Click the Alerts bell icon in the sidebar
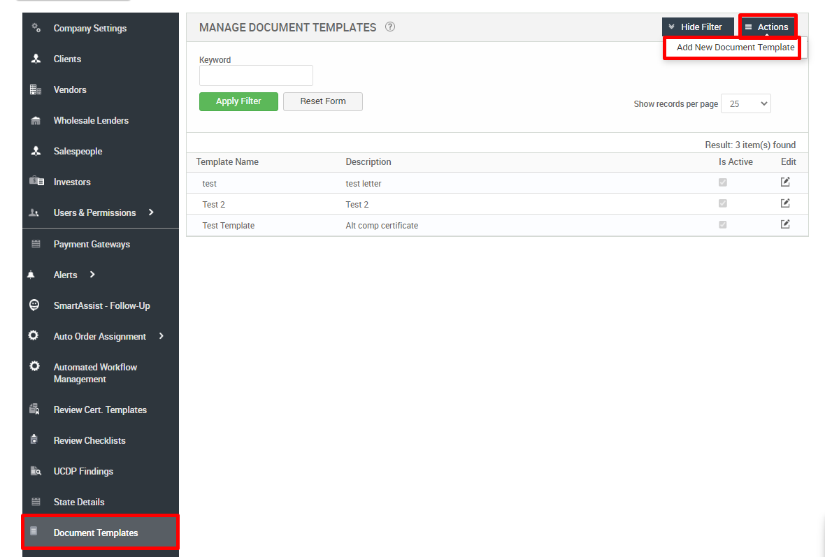The width and height of the screenshot is (825, 557). tap(31, 275)
